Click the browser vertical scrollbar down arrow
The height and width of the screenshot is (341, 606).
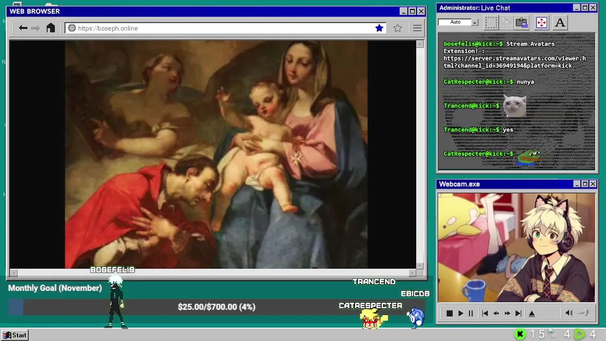(x=420, y=266)
